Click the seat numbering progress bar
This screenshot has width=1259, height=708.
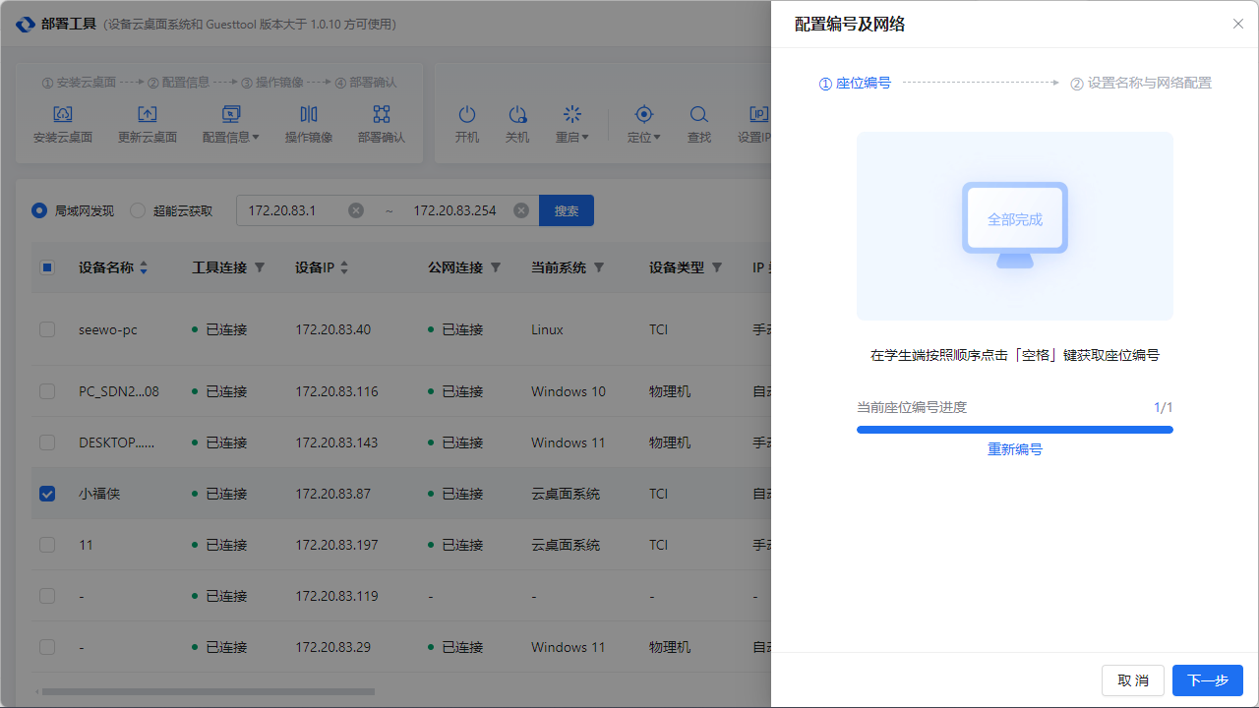click(x=1014, y=430)
